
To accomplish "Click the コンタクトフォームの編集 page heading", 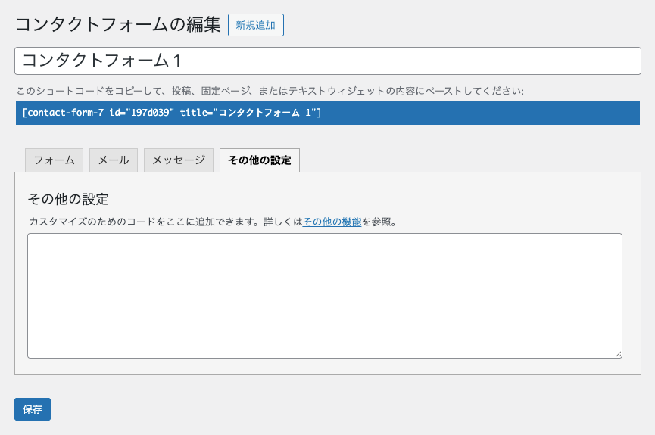I will 118,25.
